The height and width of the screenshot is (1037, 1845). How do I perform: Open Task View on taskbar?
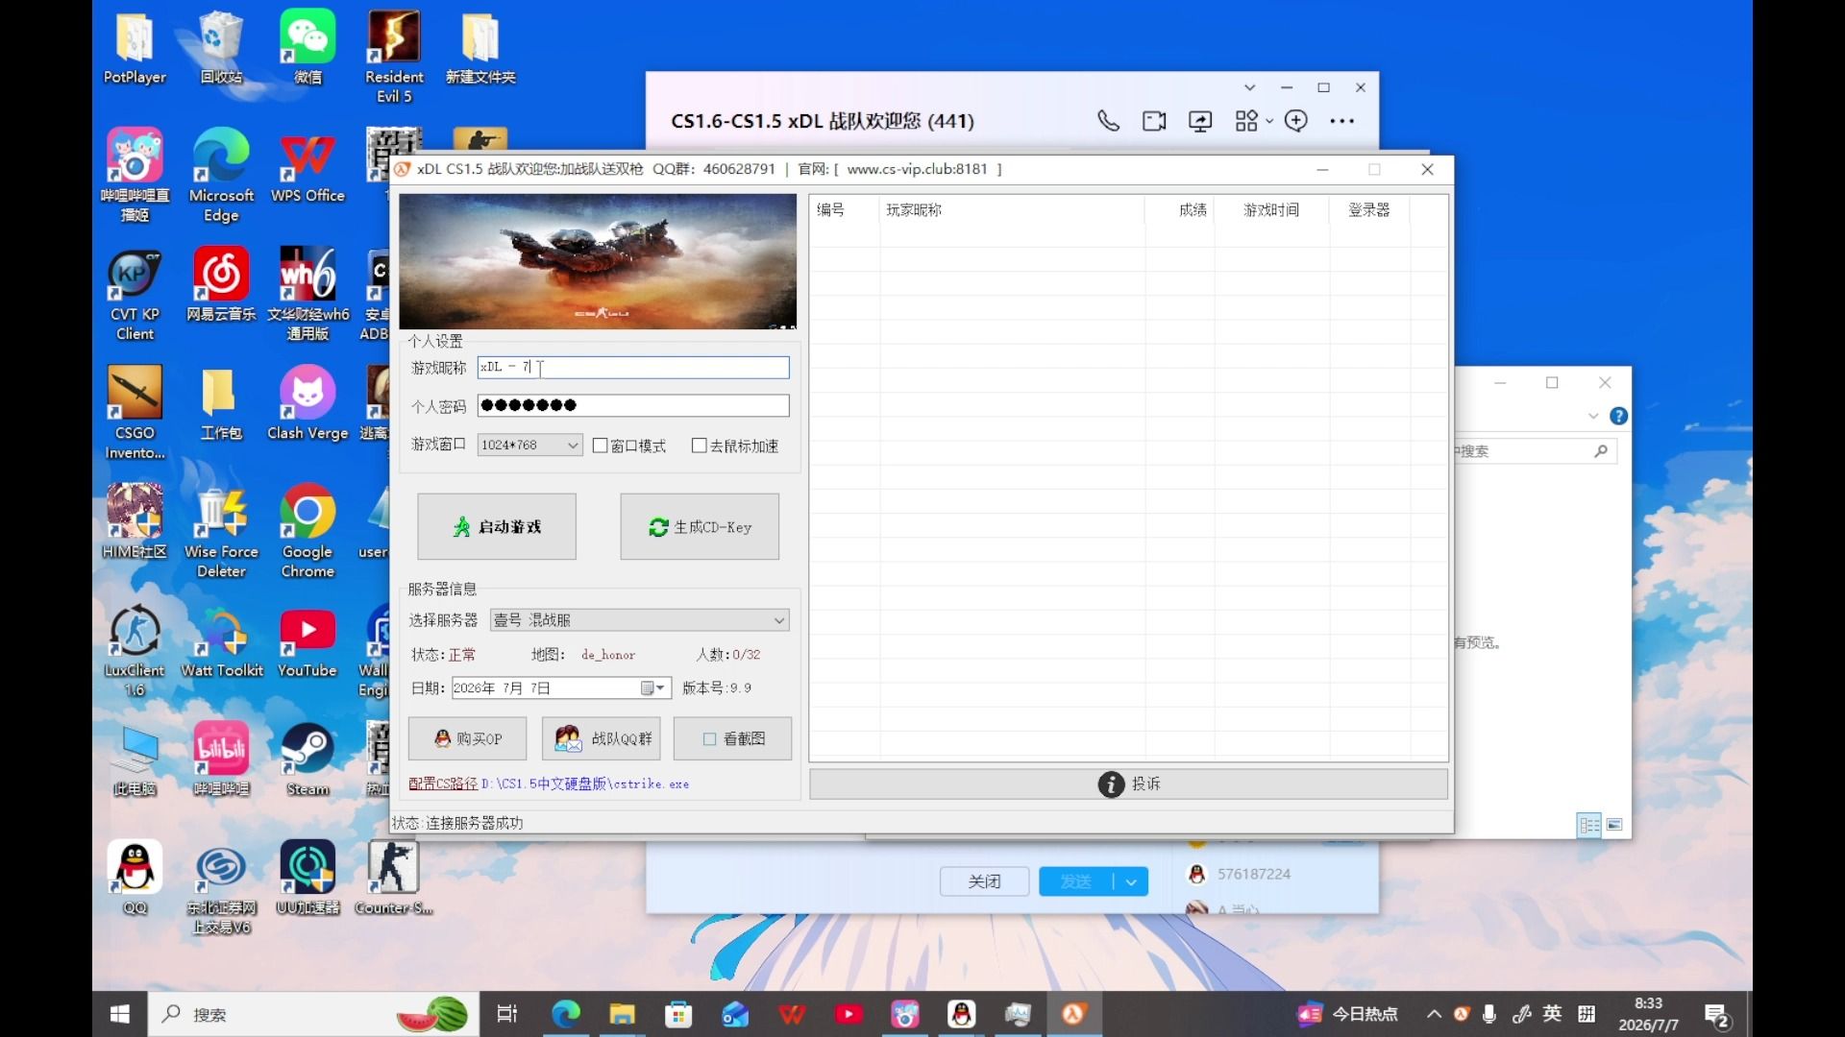(x=506, y=1014)
